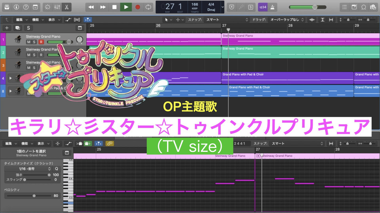380x213 pixels.
Task: Toggle the 1234 count-in button
Action: pyautogui.click(x=263, y=7)
